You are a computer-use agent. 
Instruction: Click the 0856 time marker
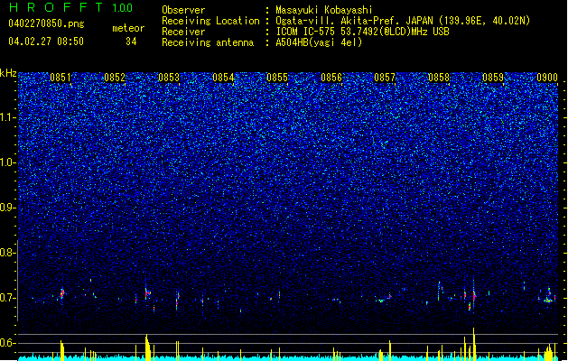pos(331,78)
